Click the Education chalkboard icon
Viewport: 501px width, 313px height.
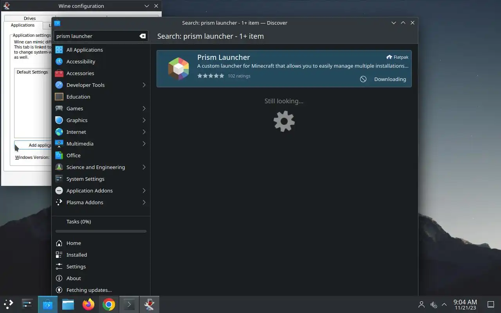59,97
